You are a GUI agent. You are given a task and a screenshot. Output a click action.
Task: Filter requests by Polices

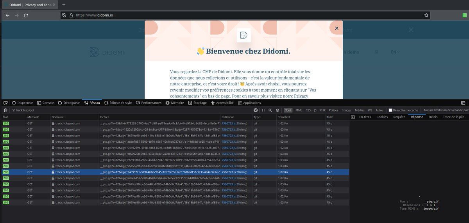(x=333, y=110)
